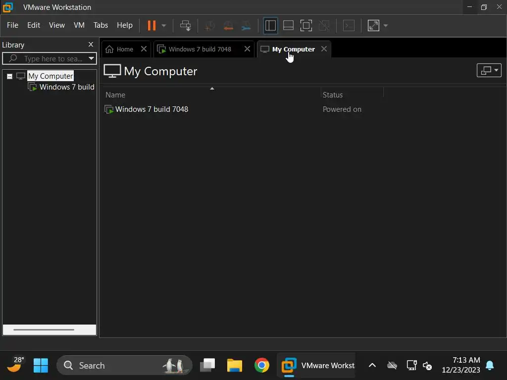The image size is (507, 380).
Task: Open the Help menu
Action: [x=124, y=25]
